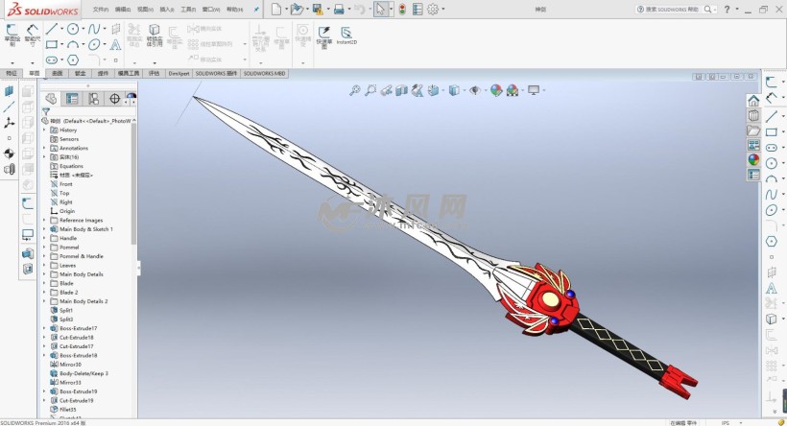The height and width of the screenshot is (426, 787).
Task: Select the Polygon sketch tool in the ribbon
Action: 73,60
